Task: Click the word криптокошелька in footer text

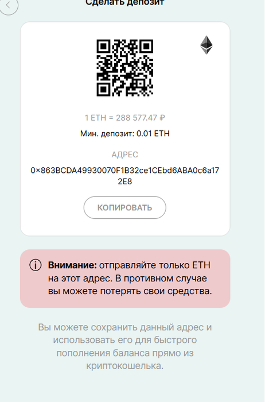Action: pos(124,366)
